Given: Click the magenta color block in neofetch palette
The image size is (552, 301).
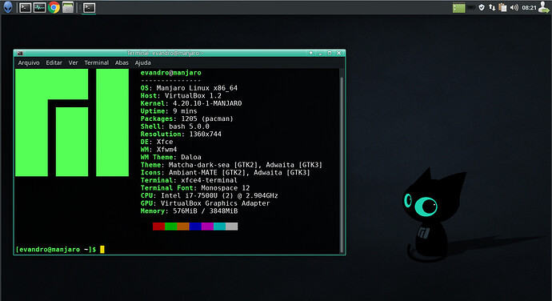Looking at the screenshot, I should tap(207, 227).
